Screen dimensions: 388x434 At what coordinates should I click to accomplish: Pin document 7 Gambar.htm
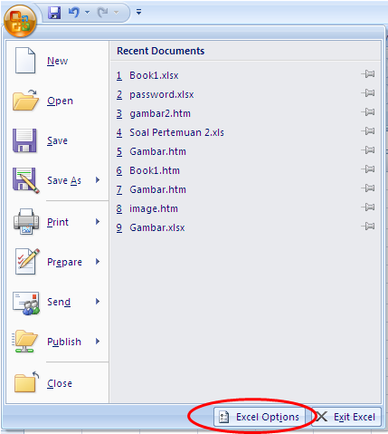click(x=368, y=188)
